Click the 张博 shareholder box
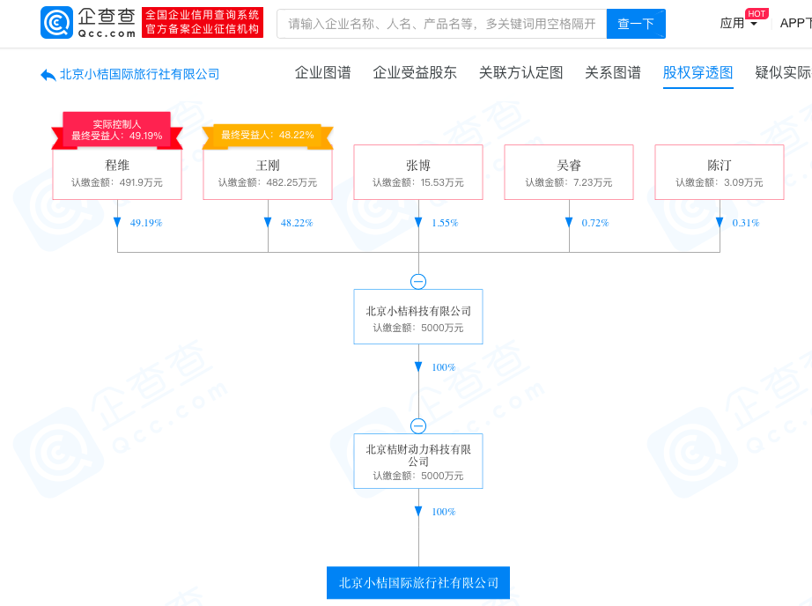The image size is (812, 606). pyautogui.click(x=418, y=172)
